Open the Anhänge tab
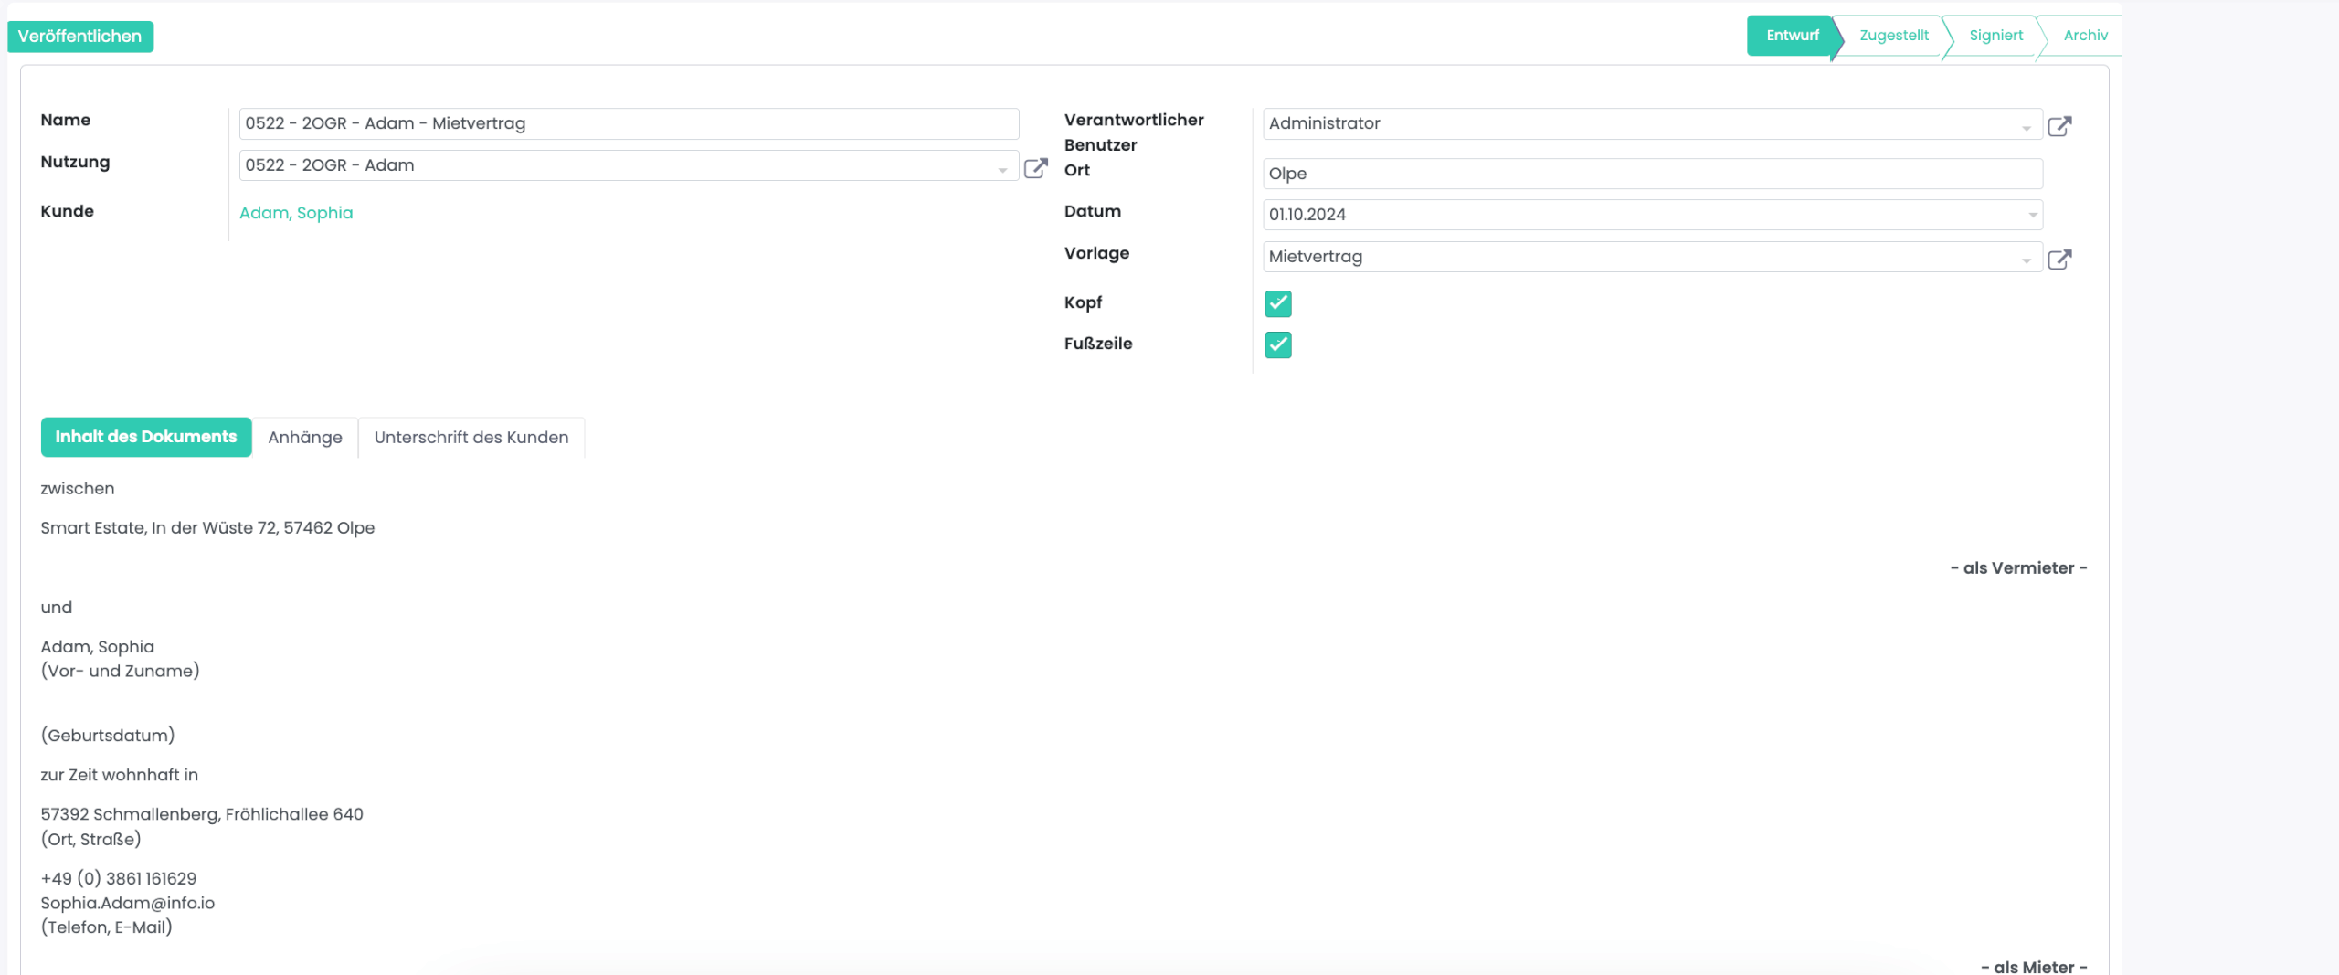This screenshot has width=2339, height=975. pyautogui.click(x=305, y=437)
